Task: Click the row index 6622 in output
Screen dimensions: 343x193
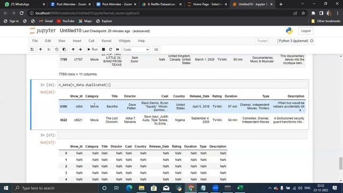Action: point(64,120)
